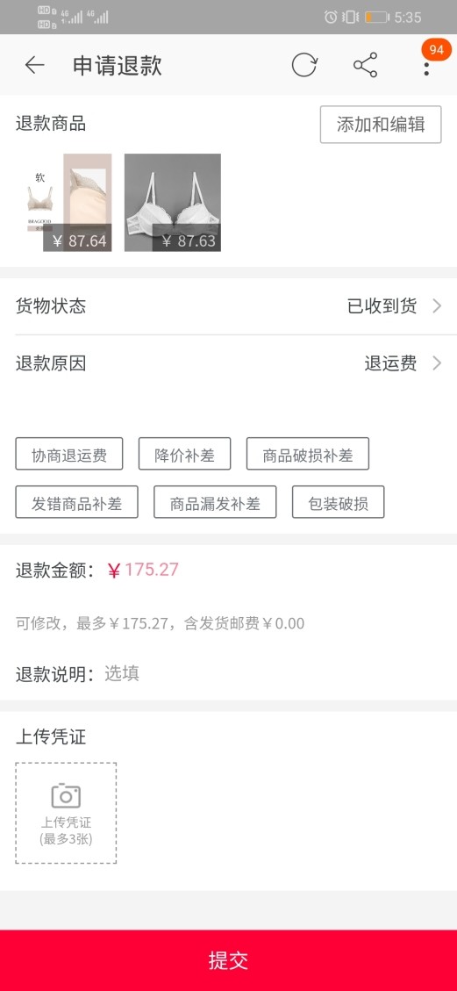This screenshot has height=991, width=457.
Task: Tap the share icon in header
Action: point(366,65)
